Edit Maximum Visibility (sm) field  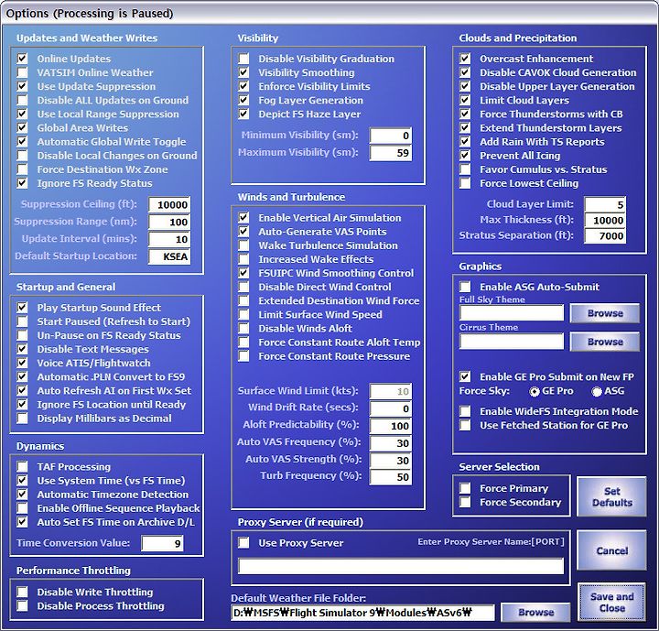pyautogui.click(x=391, y=153)
